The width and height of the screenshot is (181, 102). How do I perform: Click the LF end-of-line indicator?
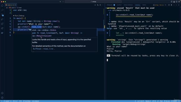(x=158, y=101)
